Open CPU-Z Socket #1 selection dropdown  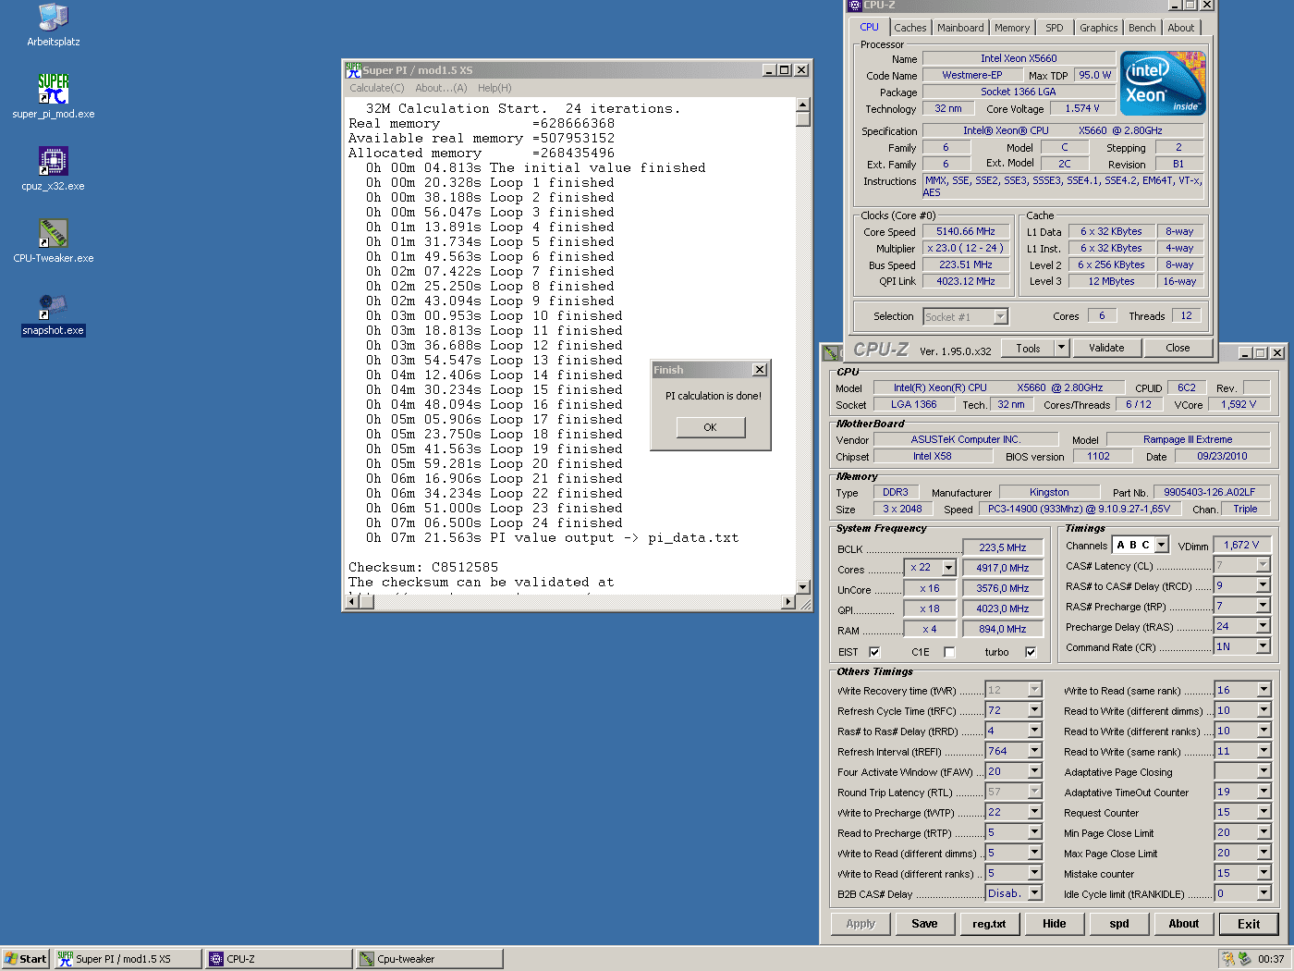click(x=1000, y=316)
